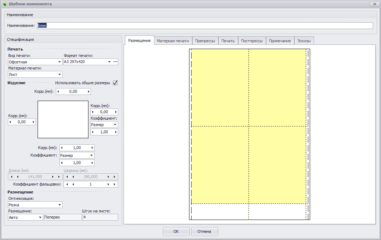Focus the Наименование text field

(x=205, y=25)
